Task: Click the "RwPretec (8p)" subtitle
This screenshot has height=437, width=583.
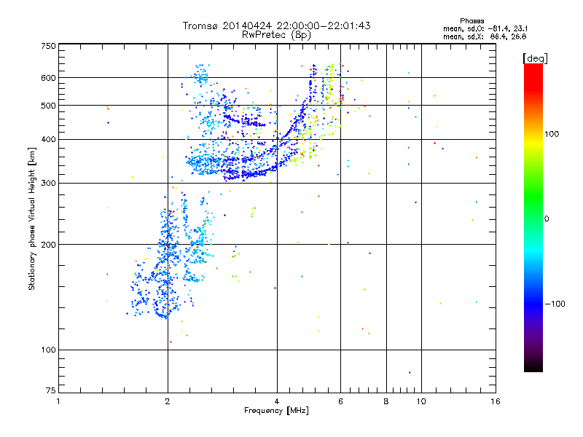Action: tap(276, 35)
